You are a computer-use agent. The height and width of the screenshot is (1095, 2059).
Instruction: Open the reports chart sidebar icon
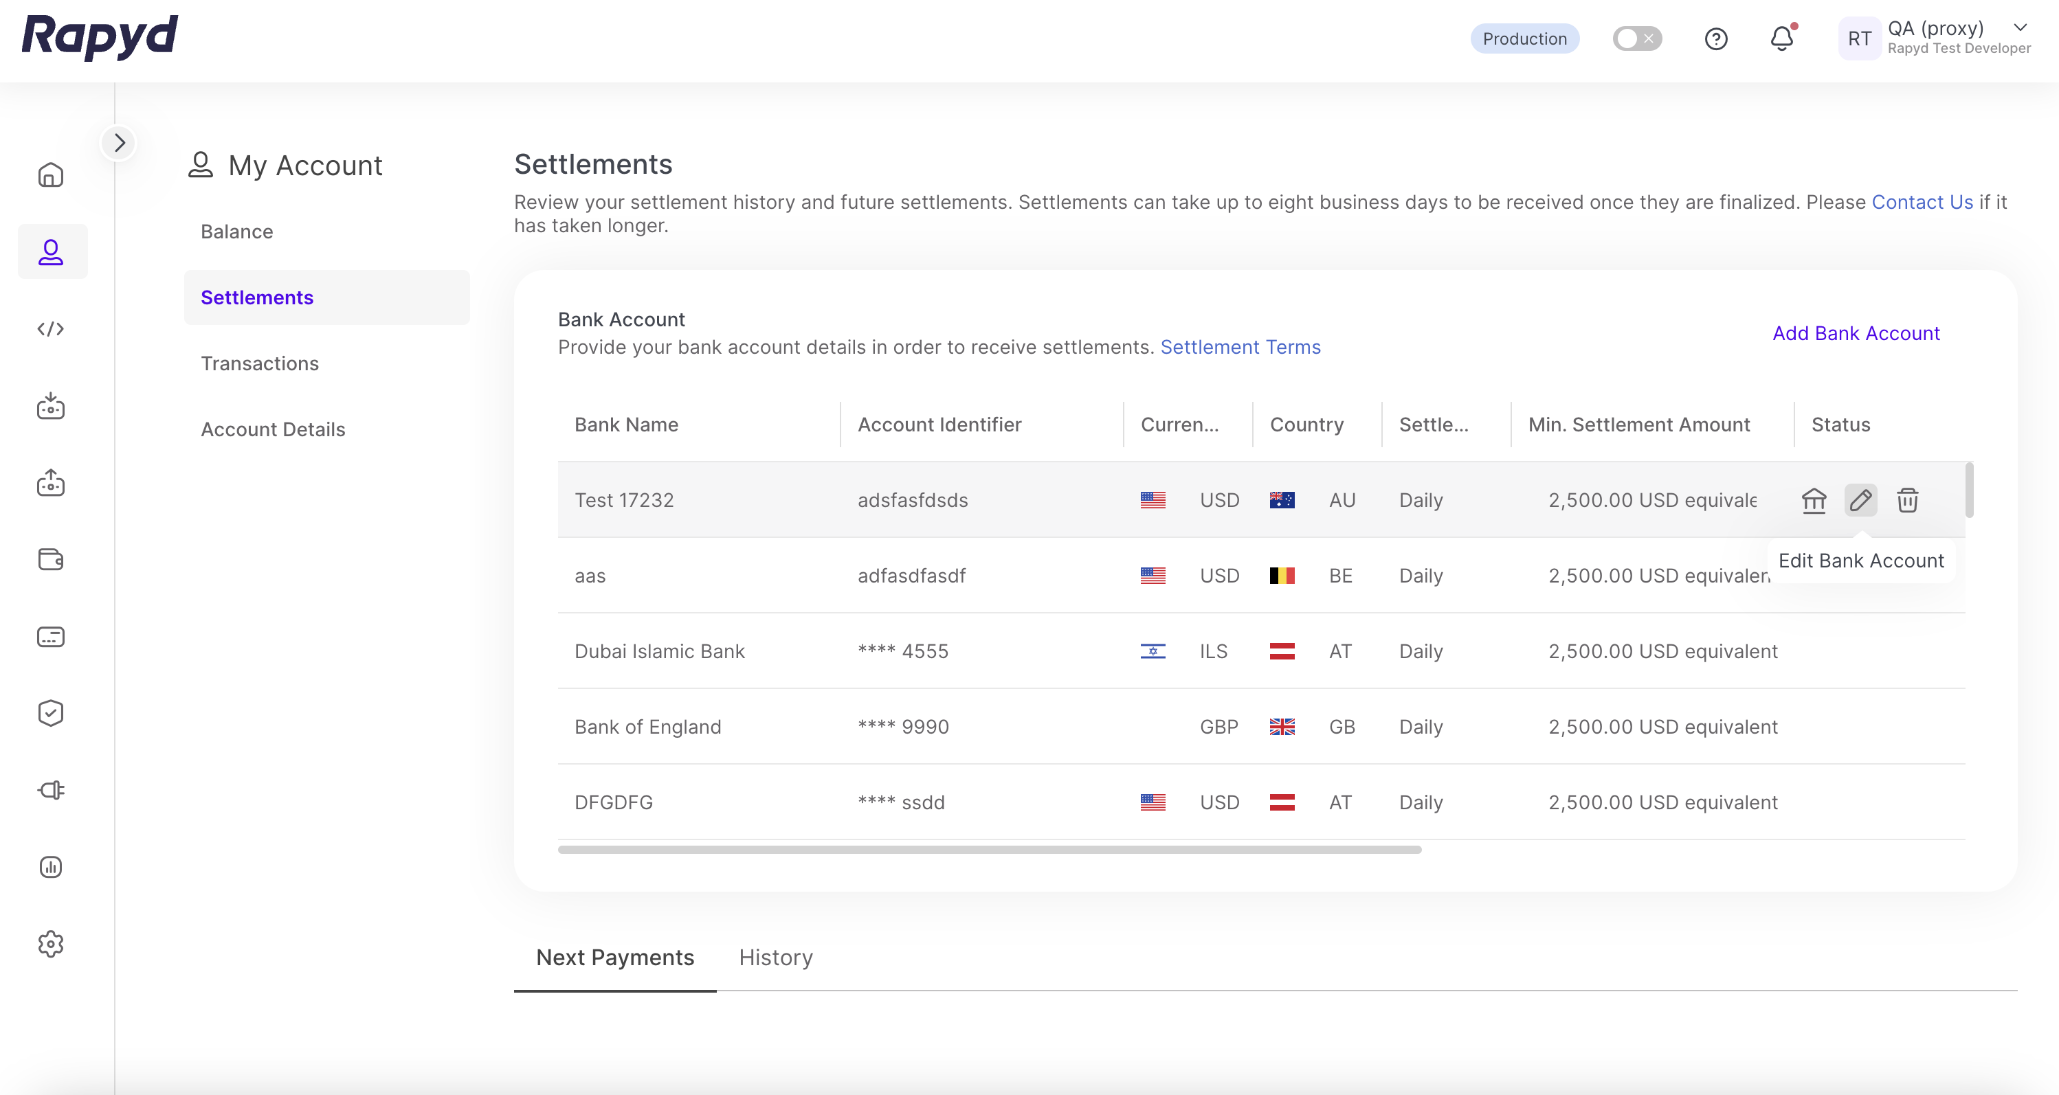point(50,866)
